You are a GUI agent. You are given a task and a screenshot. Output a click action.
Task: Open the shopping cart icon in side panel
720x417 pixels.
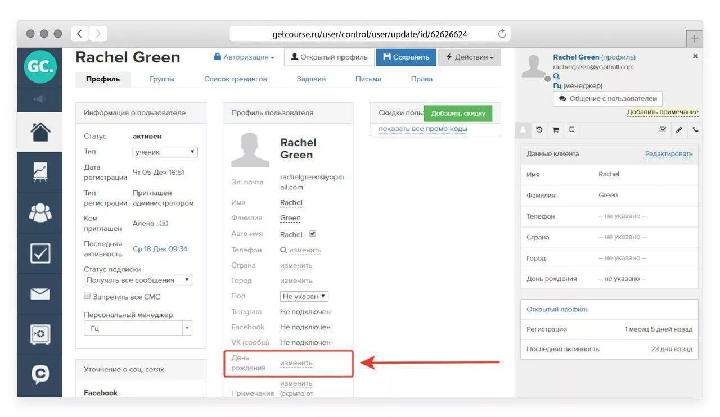(x=556, y=129)
